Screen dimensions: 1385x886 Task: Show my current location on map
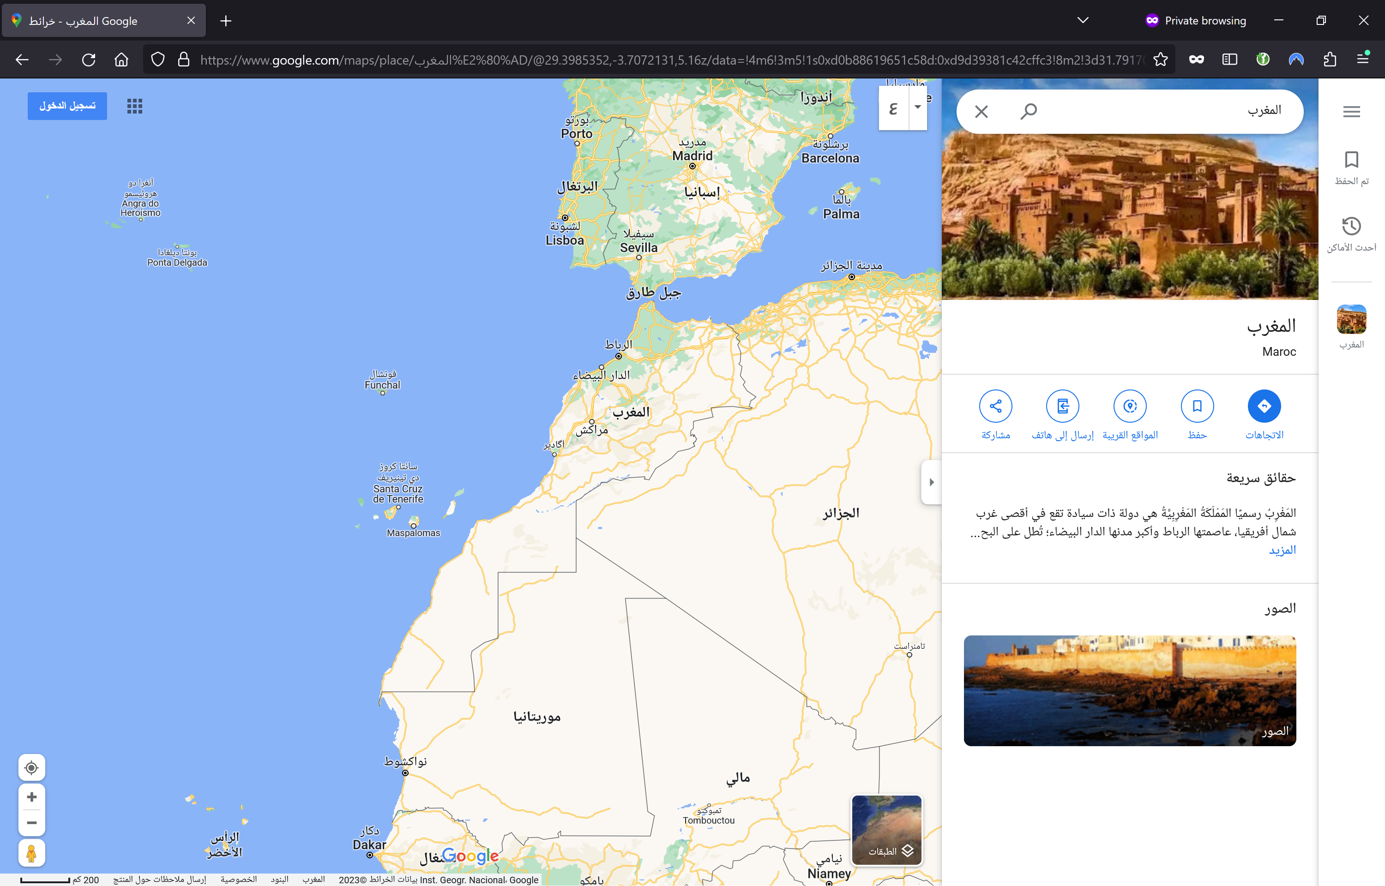pyautogui.click(x=32, y=767)
